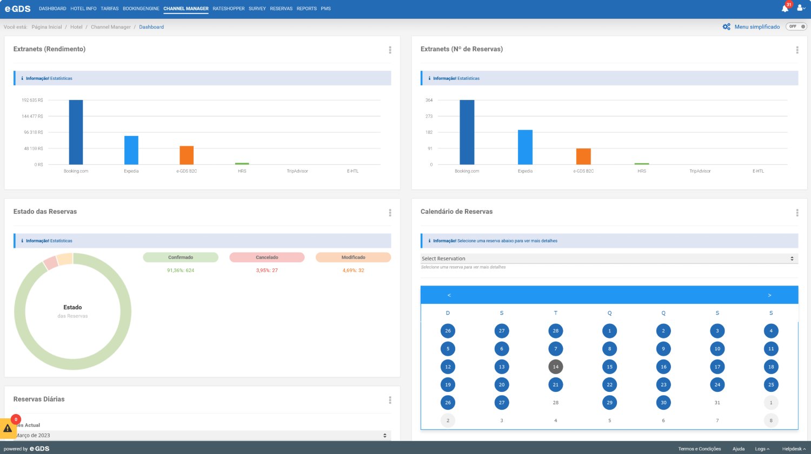Click the Página Inicial breadcrumb link
This screenshot has height=454, width=811.
coord(46,27)
